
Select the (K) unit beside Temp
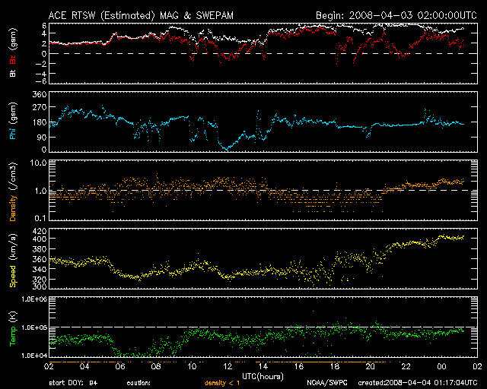click(13, 317)
